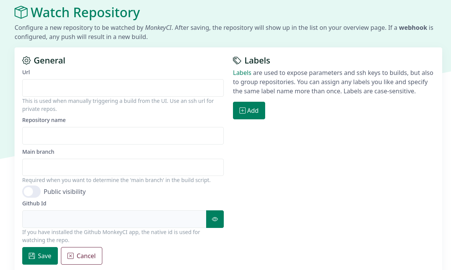Click inside the Github Id input field
Viewport: 451px width, 270px height.
[114, 219]
